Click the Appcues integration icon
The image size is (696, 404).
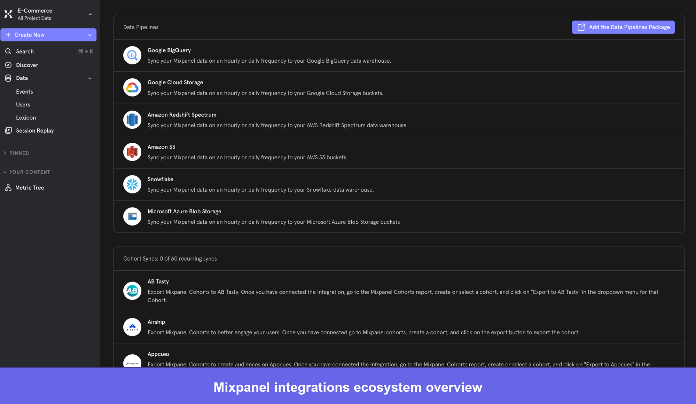click(x=132, y=361)
